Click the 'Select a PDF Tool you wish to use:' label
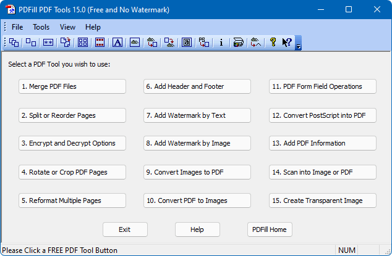The width and height of the screenshot is (392, 256). [x=59, y=64]
